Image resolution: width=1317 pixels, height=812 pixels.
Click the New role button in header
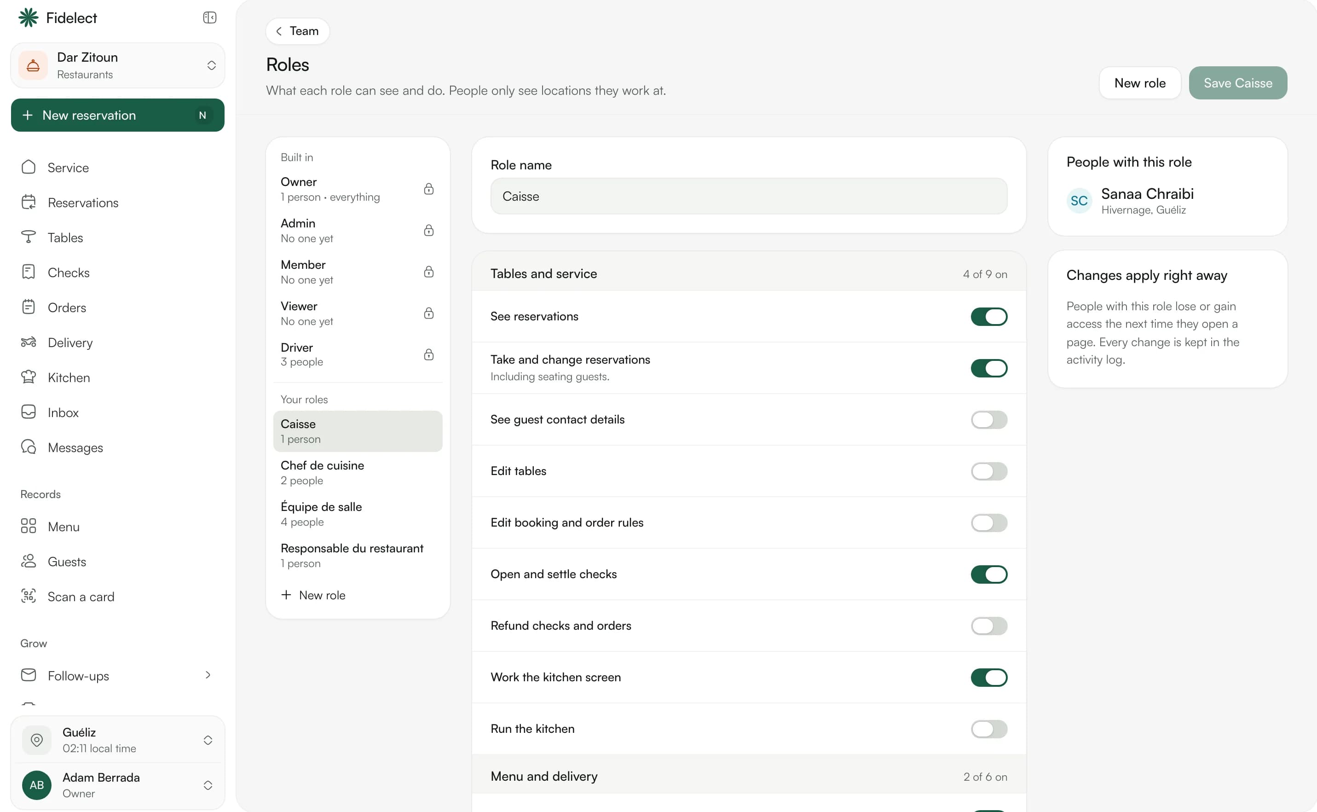click(x=1139, y=83)
